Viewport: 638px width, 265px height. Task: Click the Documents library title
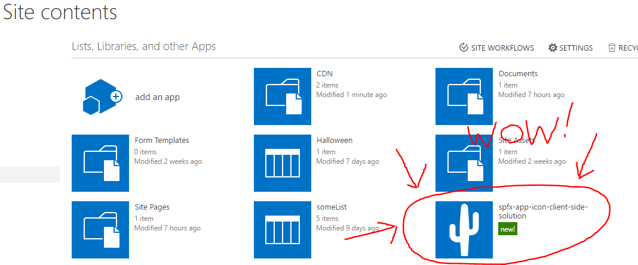518,74
